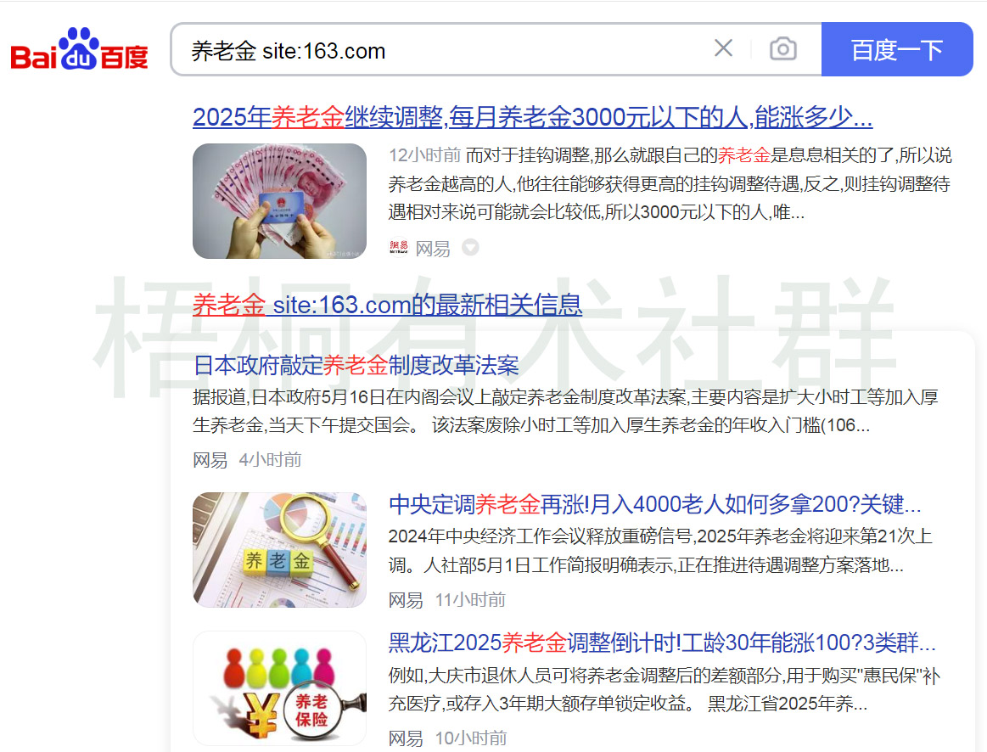Expand dropdown arrow beside 网易 source
987x752 pixels.
tap(470, 247)
